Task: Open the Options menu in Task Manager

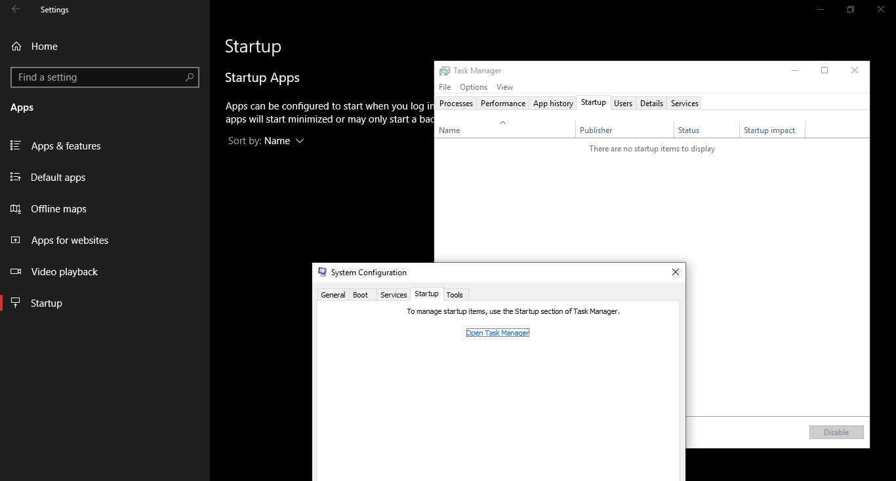Action: [x=473, y=87]
